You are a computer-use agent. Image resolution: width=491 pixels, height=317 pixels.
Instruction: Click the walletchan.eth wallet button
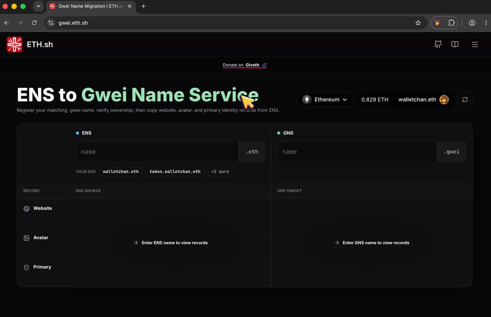coord(423,99)
